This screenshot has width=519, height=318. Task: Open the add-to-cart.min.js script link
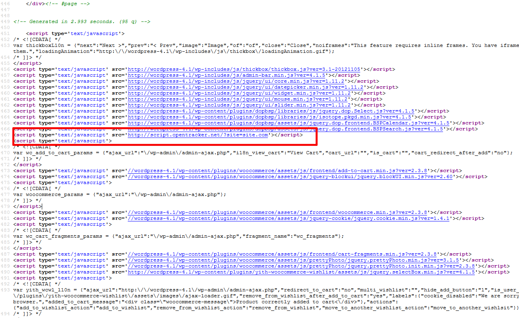[x=277, y=171]
